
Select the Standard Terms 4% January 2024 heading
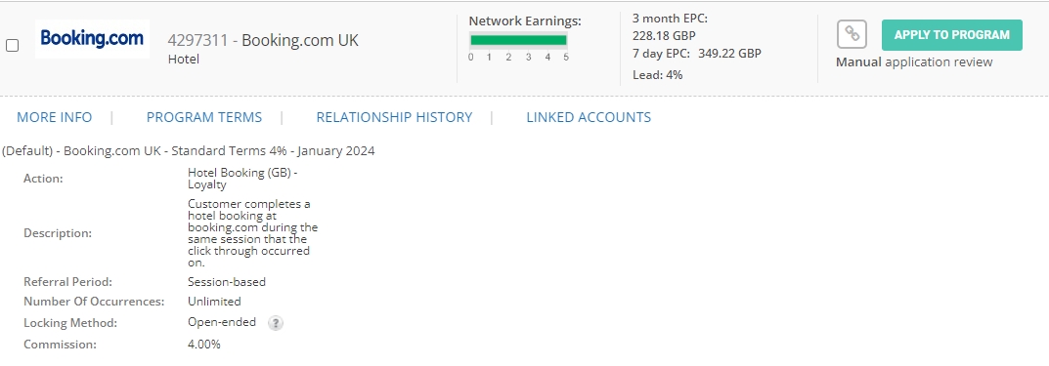(x=189, y=151)
